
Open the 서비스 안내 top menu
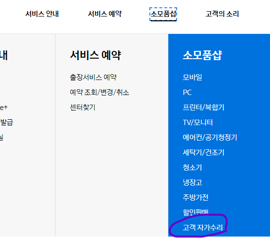click(x=42, y=14)
